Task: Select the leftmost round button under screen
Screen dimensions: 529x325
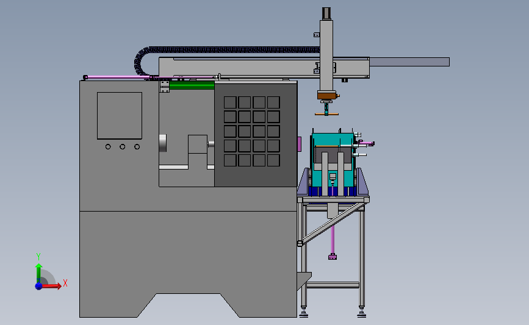Action: point(108,147)
